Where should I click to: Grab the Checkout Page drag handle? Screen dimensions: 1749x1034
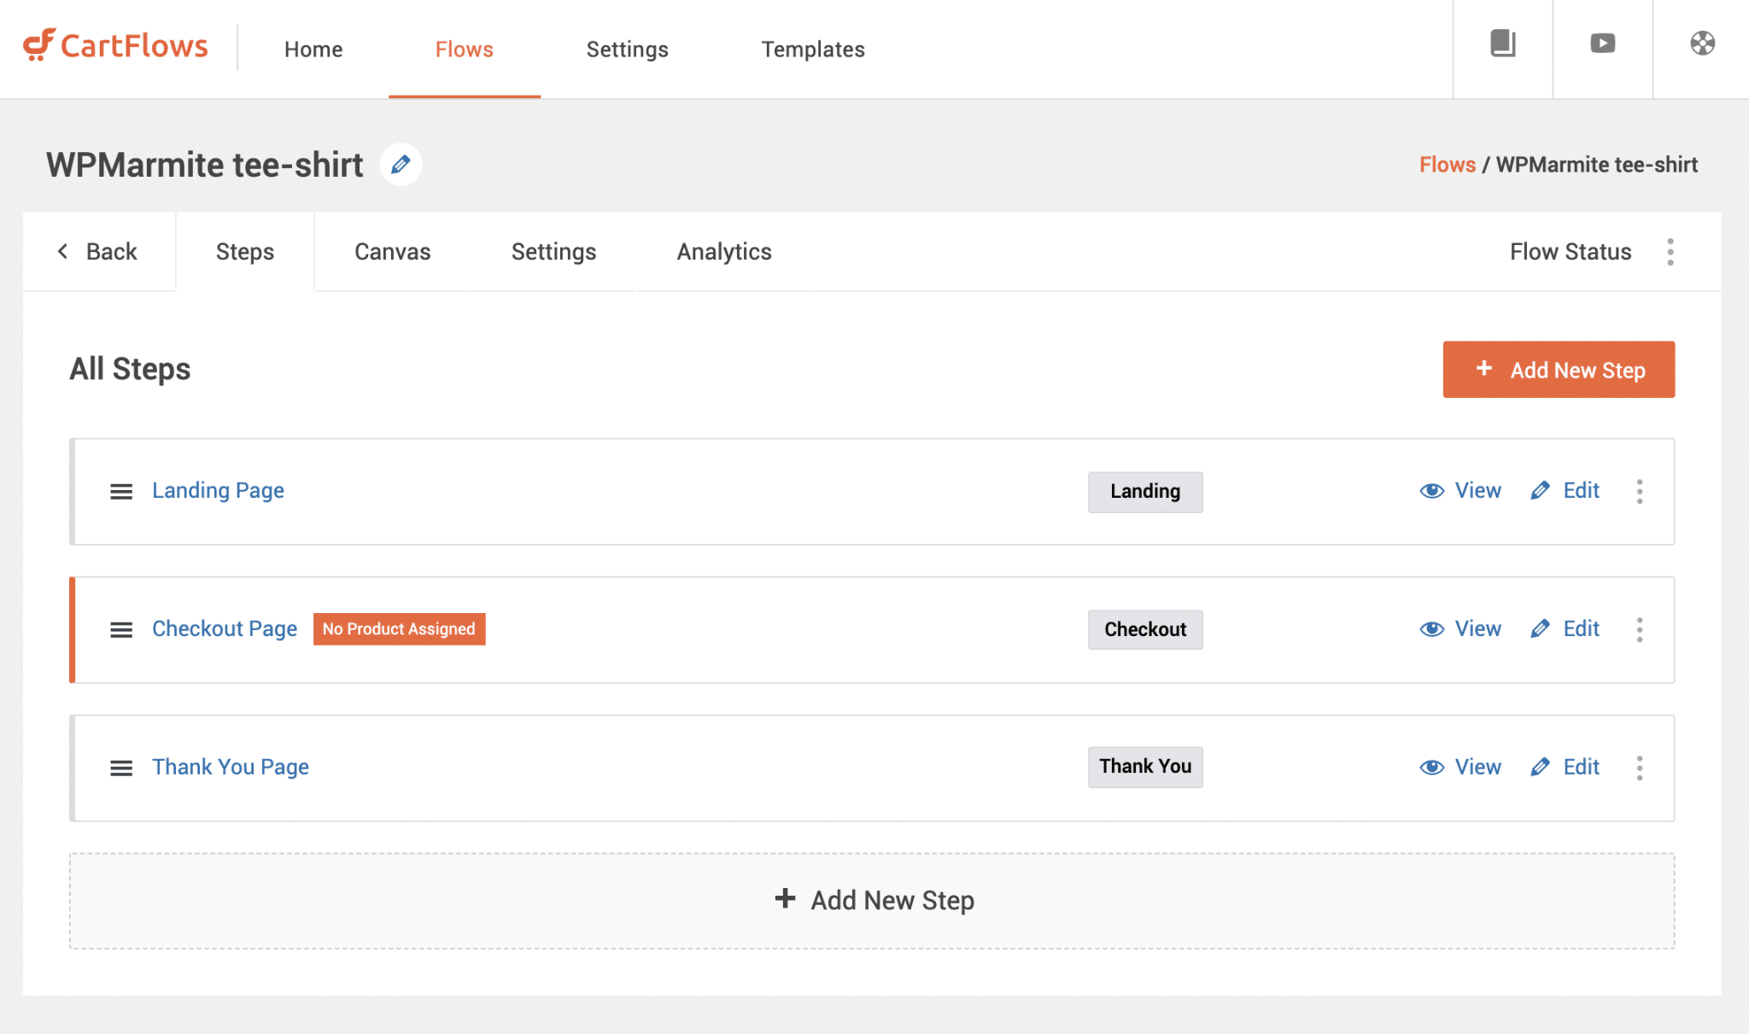pos(121,630)
